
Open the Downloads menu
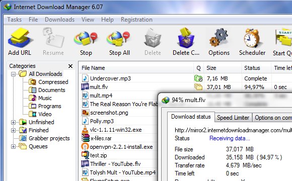59,20
